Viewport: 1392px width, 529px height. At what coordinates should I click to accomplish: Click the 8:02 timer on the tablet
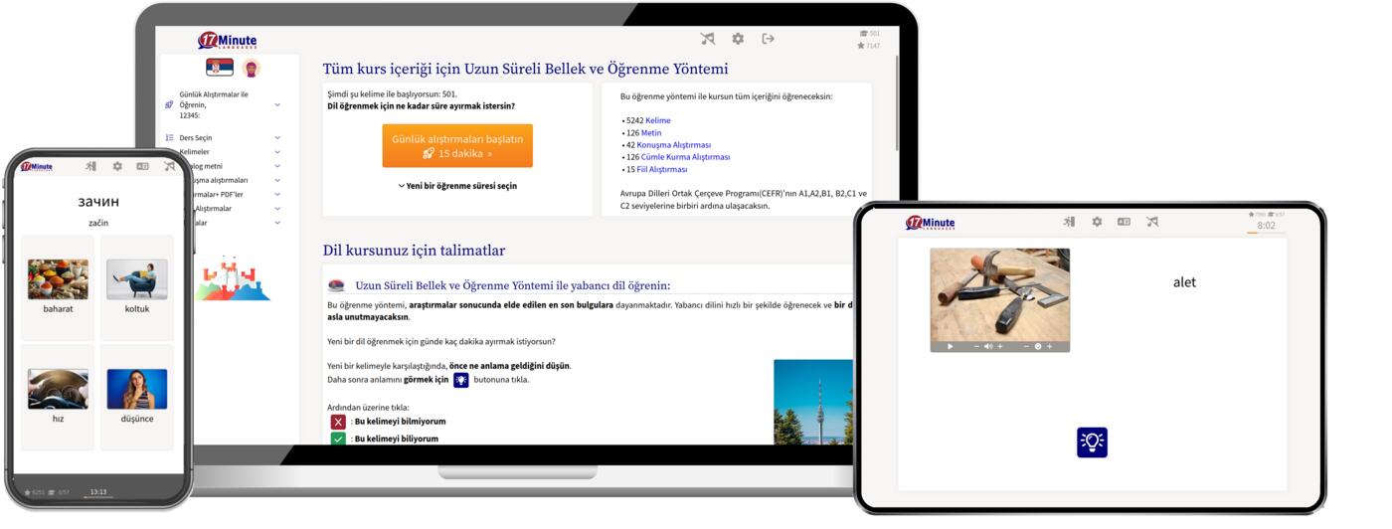click(x=1266, y=225)
